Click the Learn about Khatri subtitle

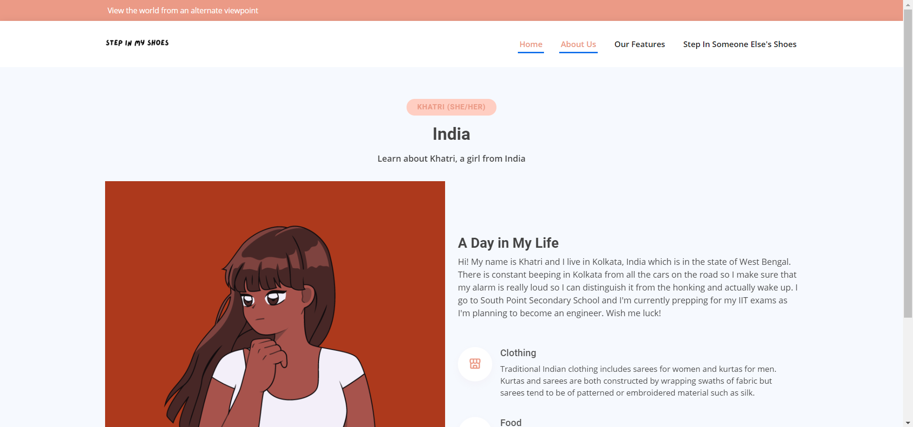[451, 159]
